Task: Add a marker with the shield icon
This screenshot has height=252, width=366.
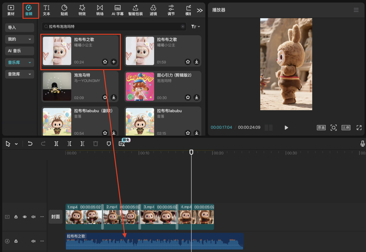Action: point(109,144)
